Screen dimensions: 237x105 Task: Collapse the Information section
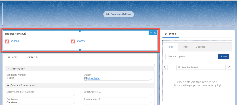click(8, 69)
